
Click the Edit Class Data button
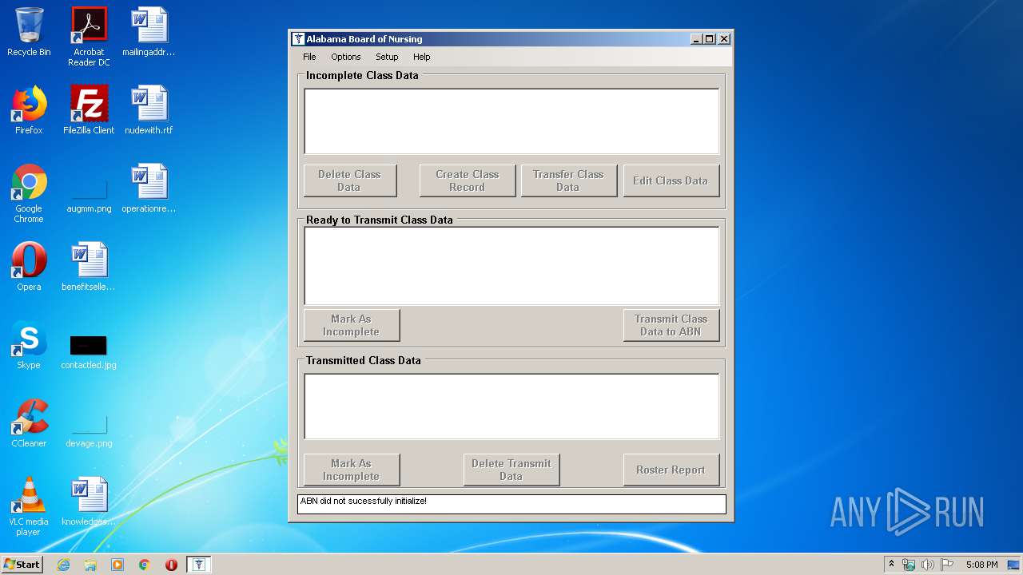[x=671, y=180]
